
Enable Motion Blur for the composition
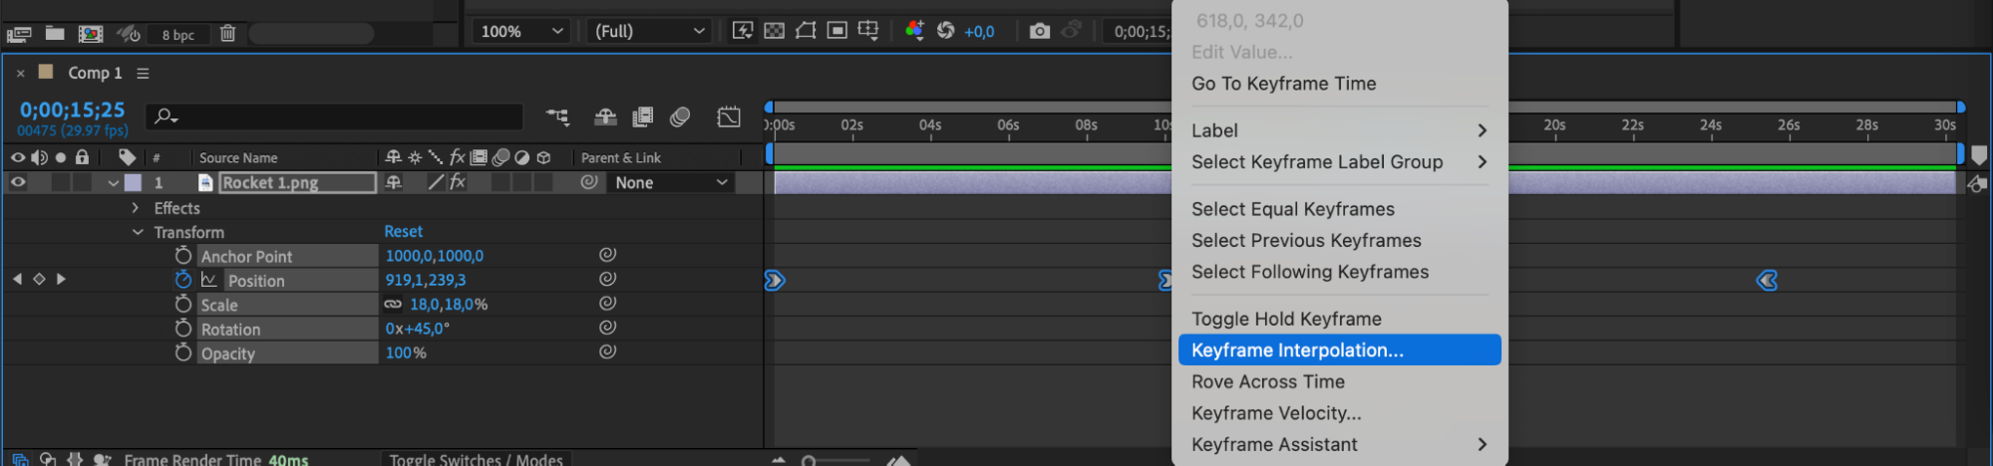click(680, 117)
